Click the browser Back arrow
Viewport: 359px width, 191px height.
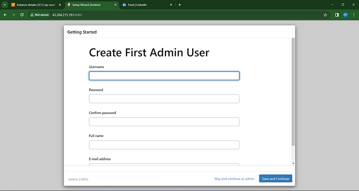coord(5,15)
